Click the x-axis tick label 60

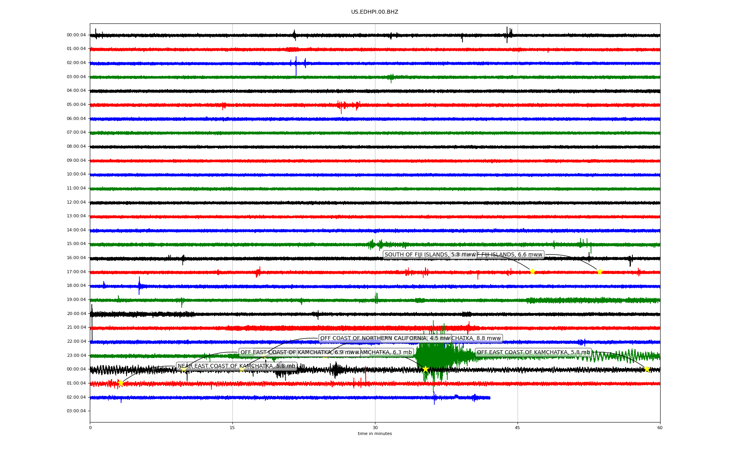click(x=660, y=428)
